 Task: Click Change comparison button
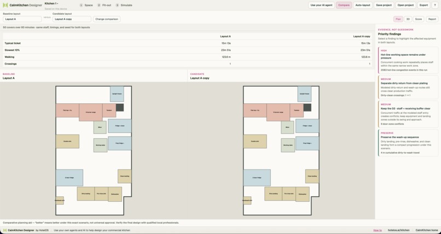[x=107, y=19]
